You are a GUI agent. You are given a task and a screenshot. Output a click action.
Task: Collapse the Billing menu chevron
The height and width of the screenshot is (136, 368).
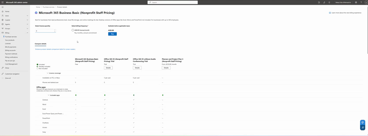[x=27, y=33]
